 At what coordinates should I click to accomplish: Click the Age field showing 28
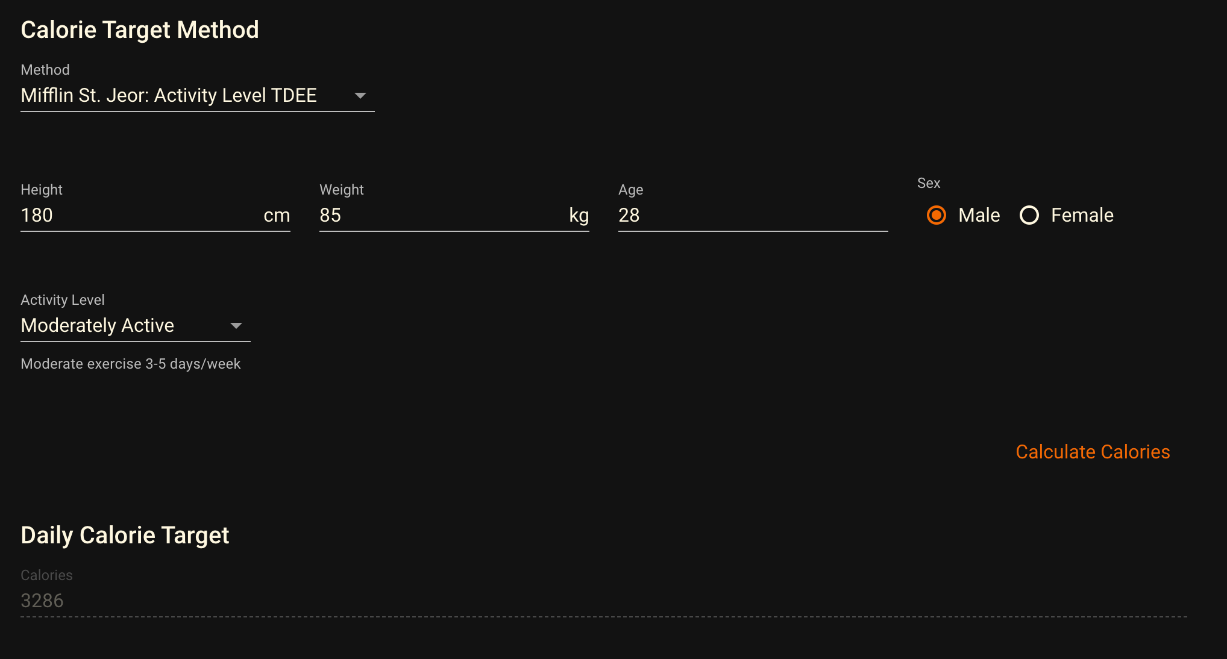coord(752,215)
